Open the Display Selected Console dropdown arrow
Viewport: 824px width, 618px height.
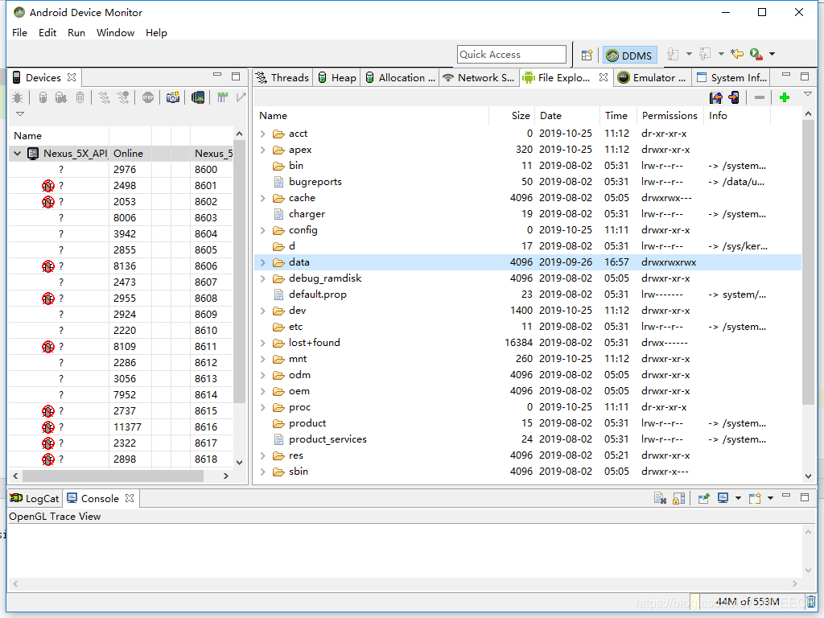pos(738,498)
